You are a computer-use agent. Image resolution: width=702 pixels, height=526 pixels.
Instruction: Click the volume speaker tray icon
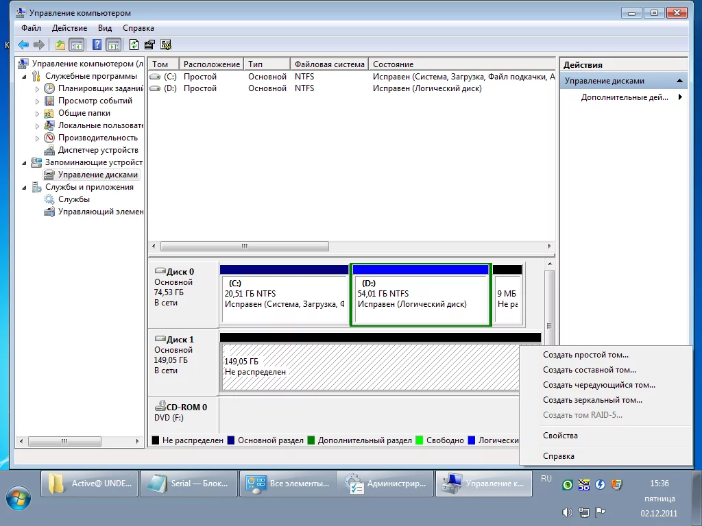tap(567, 512)
